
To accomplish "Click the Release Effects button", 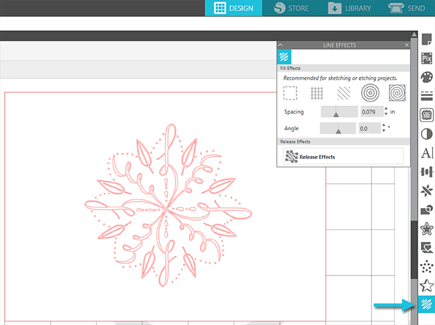I will point(343,157).
